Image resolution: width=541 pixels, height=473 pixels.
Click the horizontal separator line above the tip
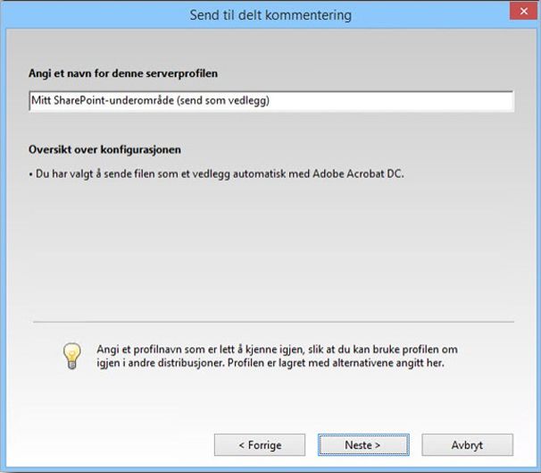click(273, 321)
